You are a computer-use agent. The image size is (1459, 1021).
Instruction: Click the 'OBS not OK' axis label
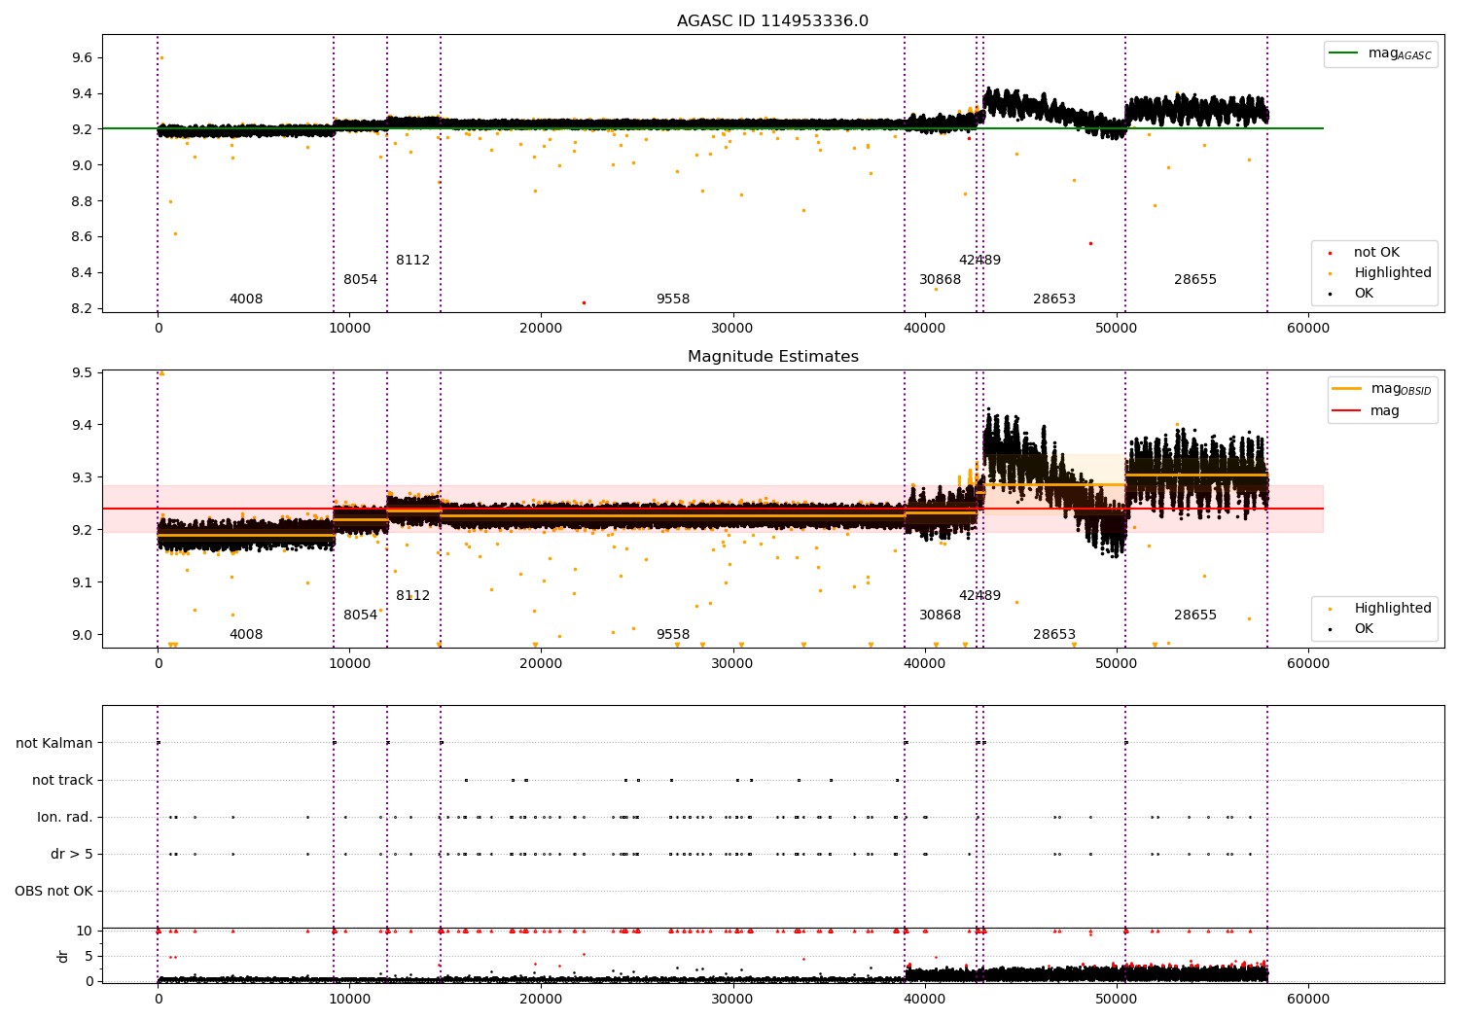point(54,892)
